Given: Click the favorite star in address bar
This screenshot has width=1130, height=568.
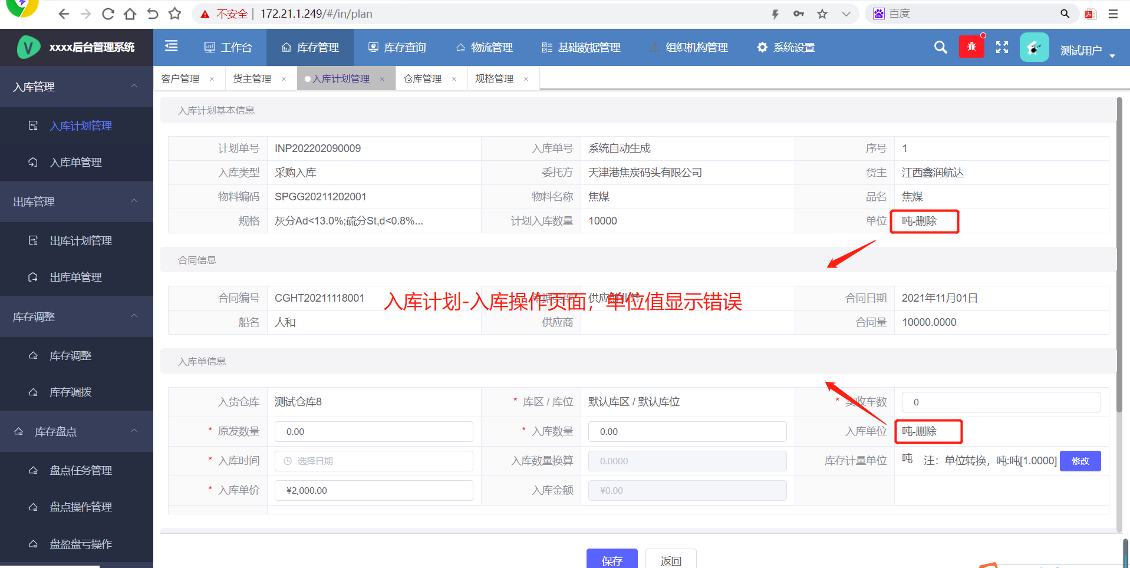Looking at the screenshot, I should click(822, 14).
